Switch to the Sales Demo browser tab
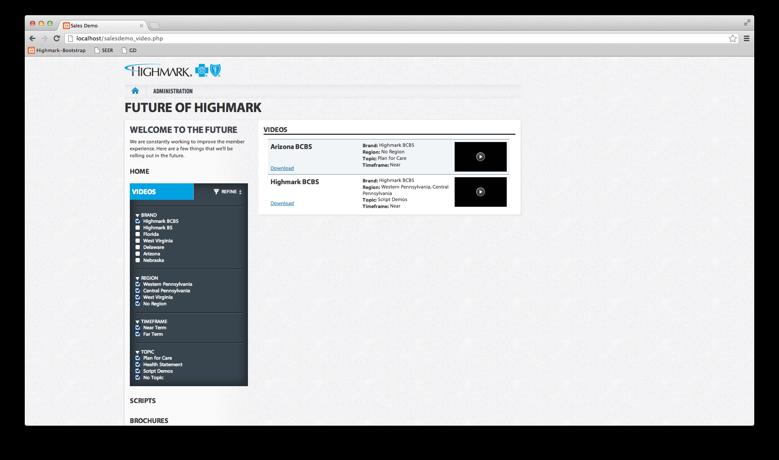The image size is (779, 460). pos(103,26)
